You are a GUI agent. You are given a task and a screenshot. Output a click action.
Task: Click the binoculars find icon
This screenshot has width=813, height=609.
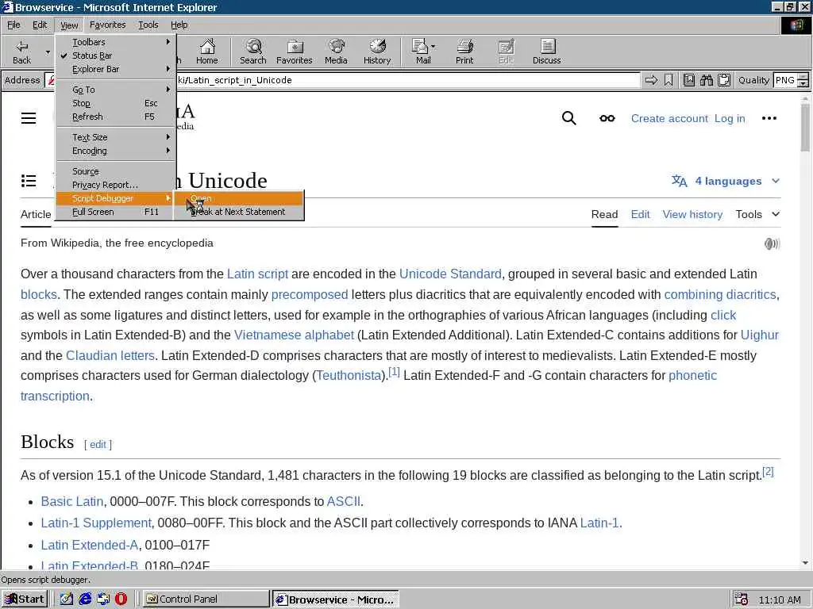pos(706,80)
